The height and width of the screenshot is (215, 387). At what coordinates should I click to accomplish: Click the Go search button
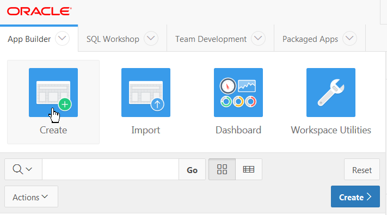click(x=192, y=169)
